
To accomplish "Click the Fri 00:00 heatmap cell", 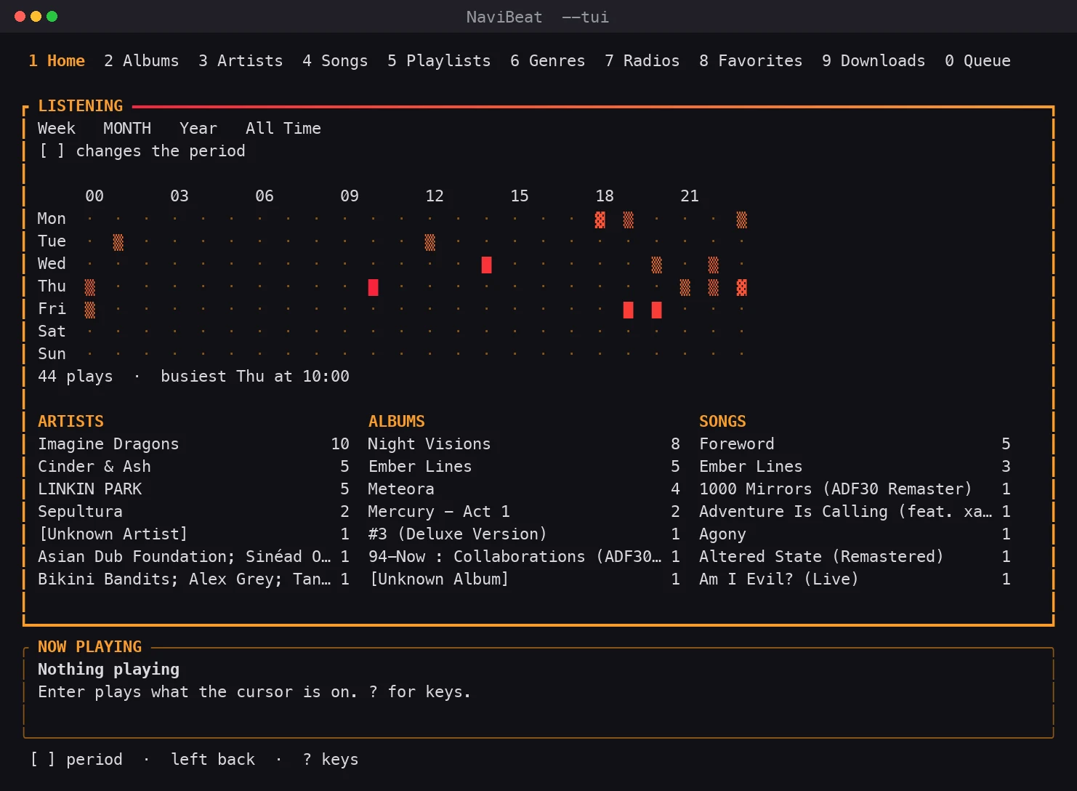I will [x=89, y=310].
